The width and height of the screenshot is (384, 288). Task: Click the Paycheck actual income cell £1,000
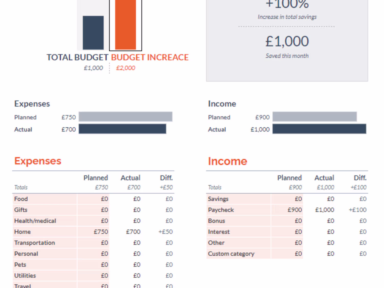click(x=320, y=210)
